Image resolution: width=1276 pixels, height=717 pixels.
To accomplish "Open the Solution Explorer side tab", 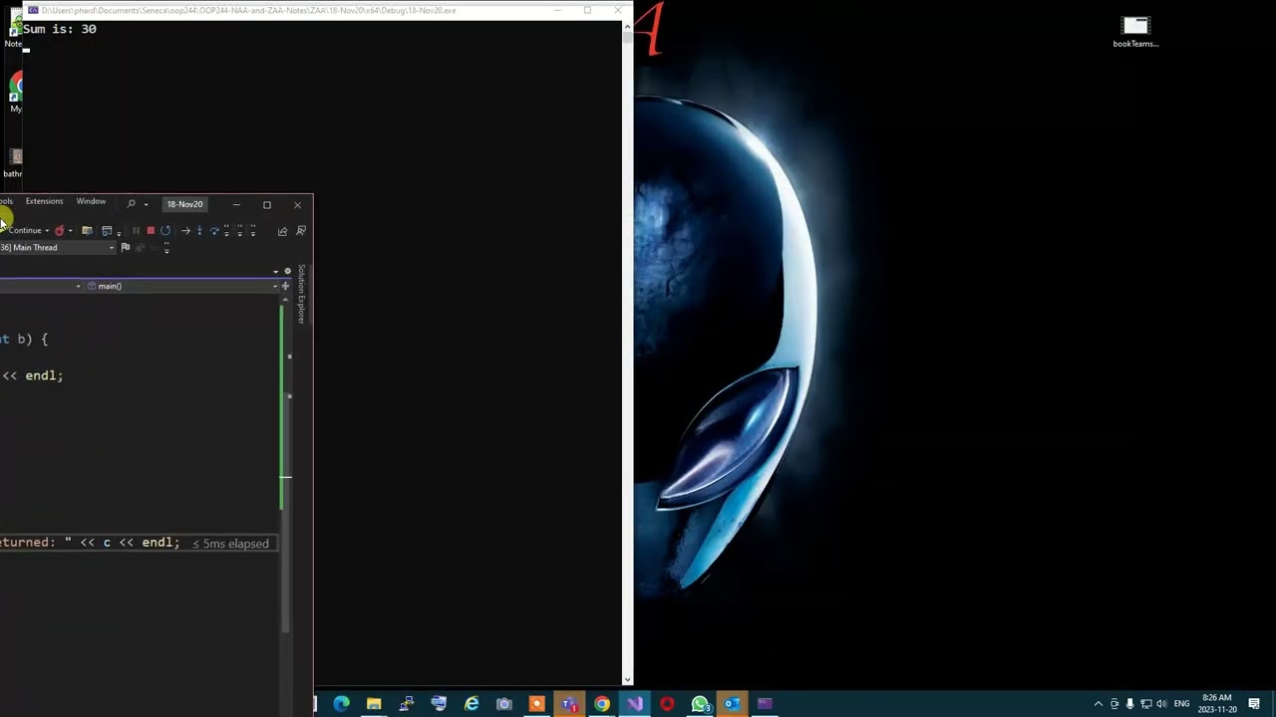I will pos(301,294).
